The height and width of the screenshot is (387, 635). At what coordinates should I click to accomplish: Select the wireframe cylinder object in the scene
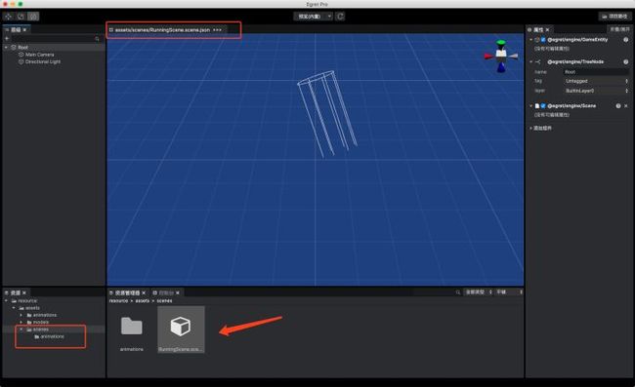[x=327, y=114]
